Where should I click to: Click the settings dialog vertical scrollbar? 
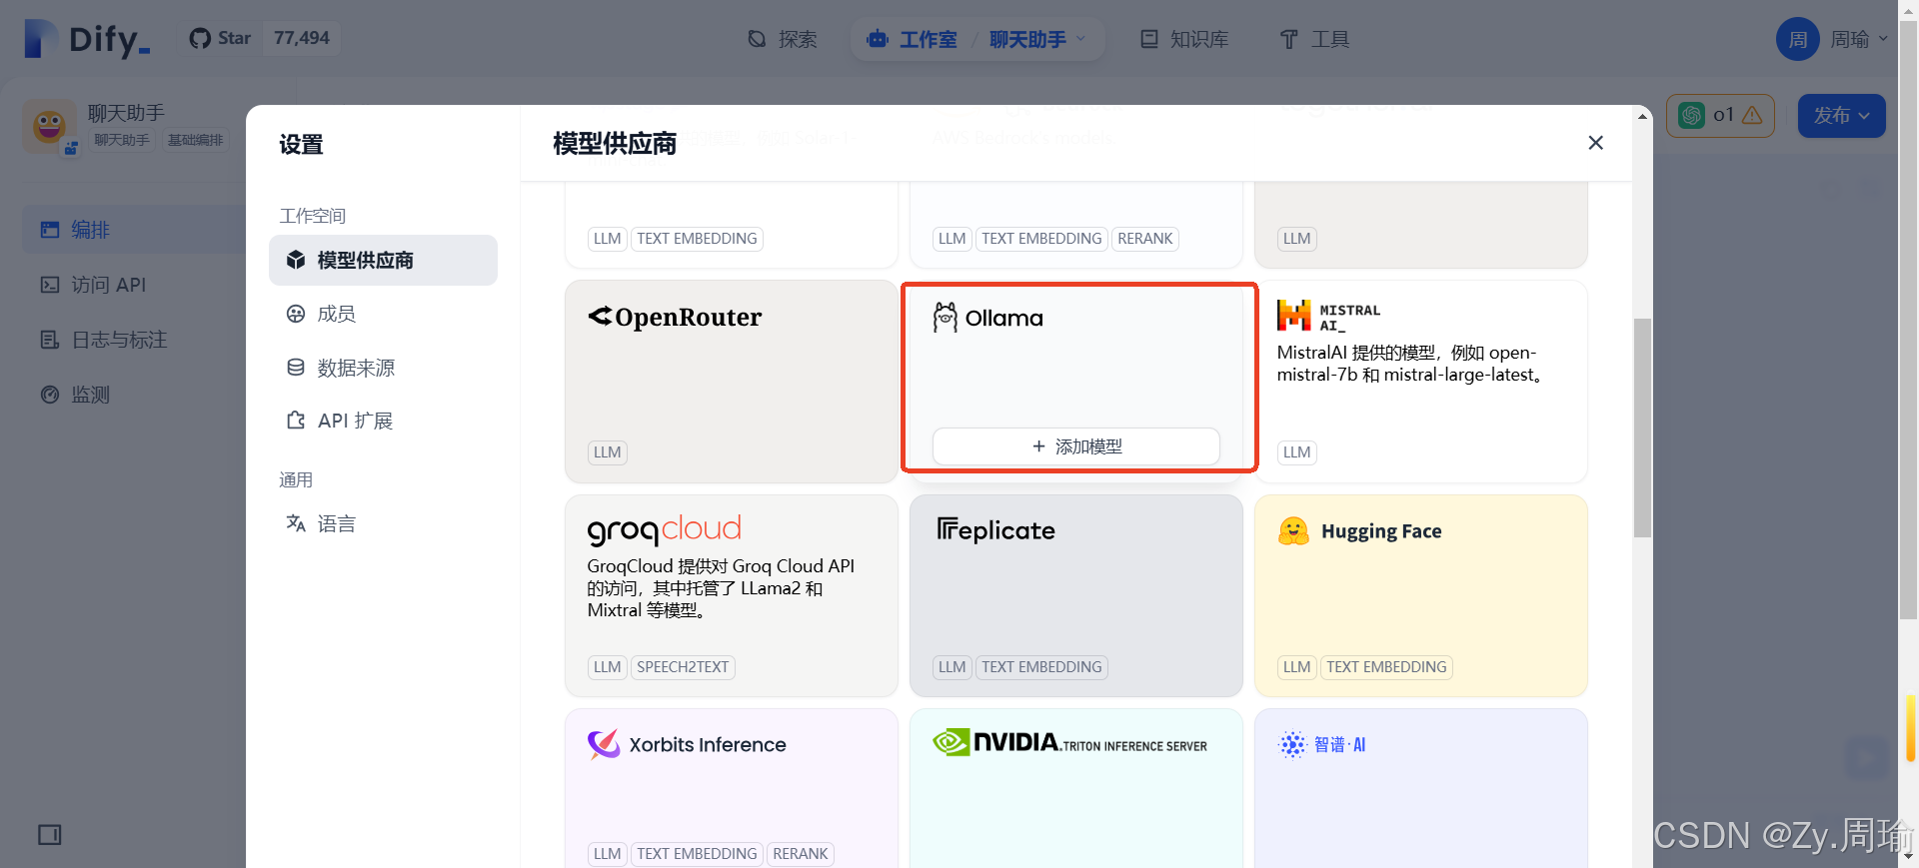tap(1642, 428)
